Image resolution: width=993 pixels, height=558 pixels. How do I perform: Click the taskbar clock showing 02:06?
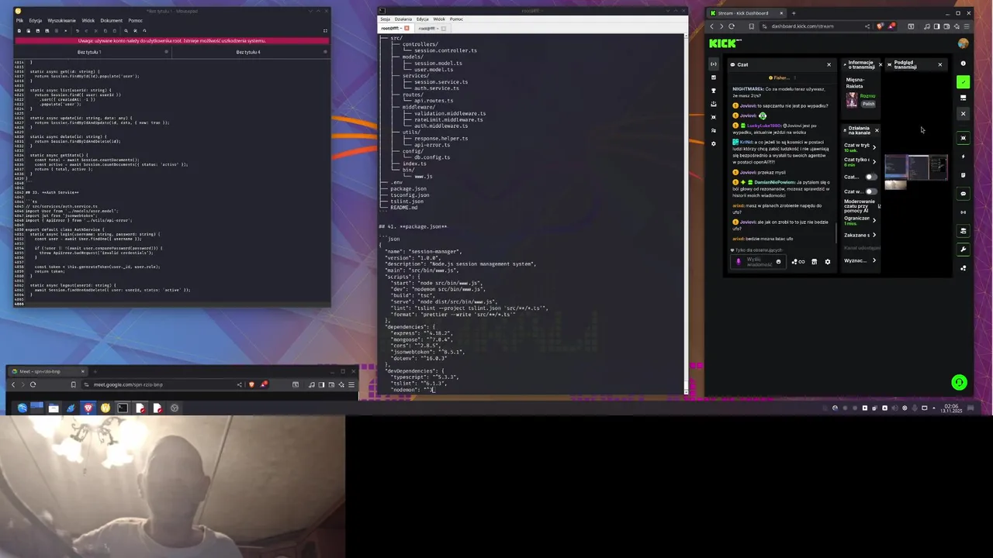click(x=951, y=408)
